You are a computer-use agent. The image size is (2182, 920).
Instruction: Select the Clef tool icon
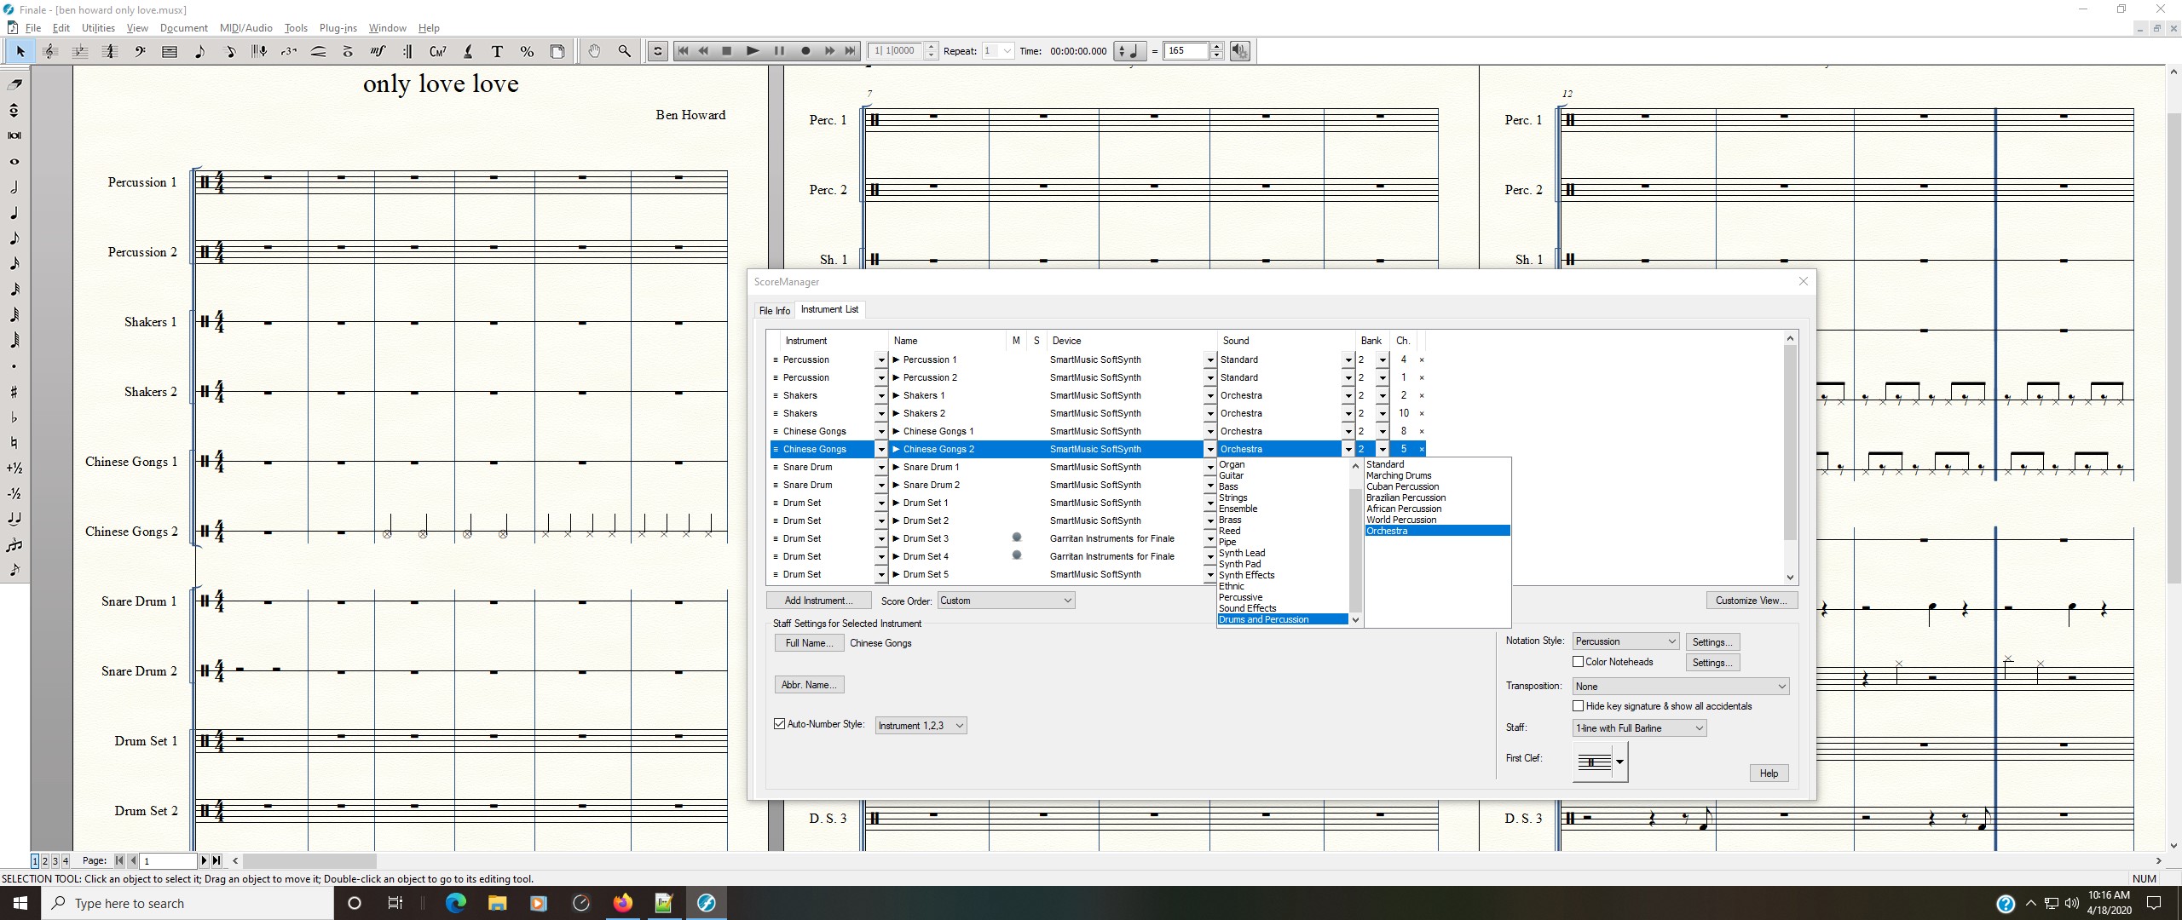(140, 51)
